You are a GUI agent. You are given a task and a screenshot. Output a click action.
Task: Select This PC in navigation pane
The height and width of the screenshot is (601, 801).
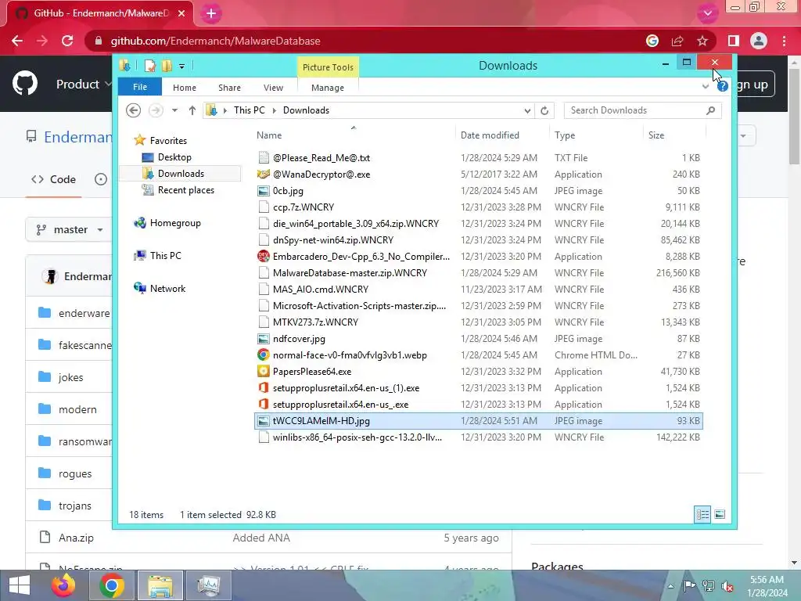pos(166,256)
